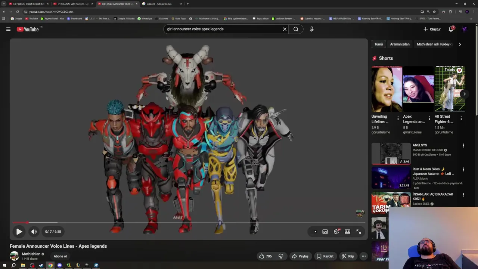
Task: Open the Mathishian channel name link
Action: (31, 254)
